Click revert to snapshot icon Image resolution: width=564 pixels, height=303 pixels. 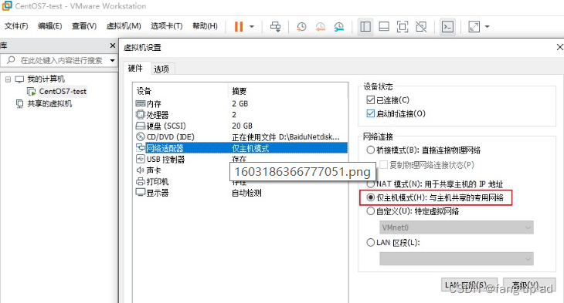click(x=320, y=26)
